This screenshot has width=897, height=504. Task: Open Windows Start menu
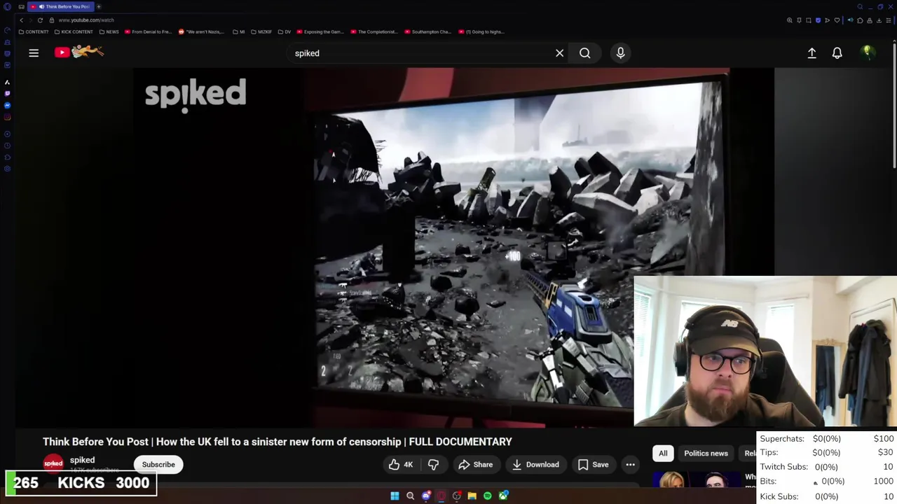pos(395,496)
